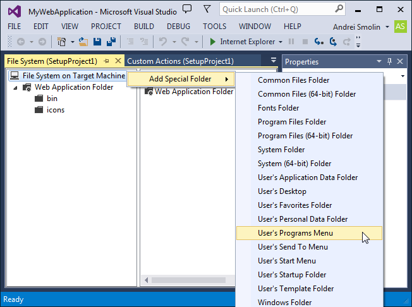Screen dimensions: 412x307
Task: Close the Properties panel
Action: tap(400, 61)
